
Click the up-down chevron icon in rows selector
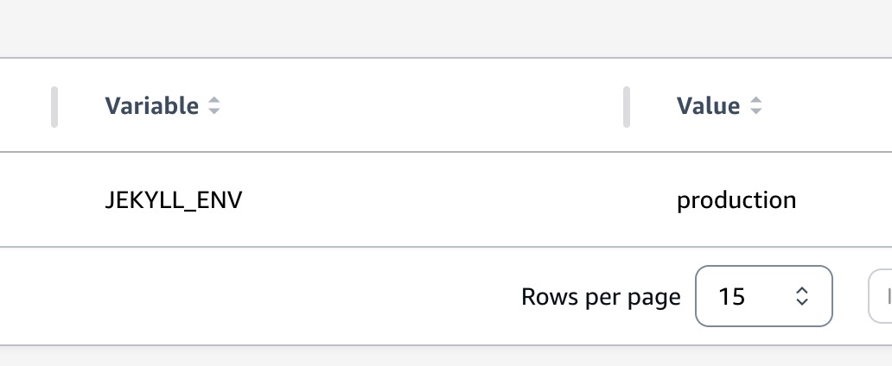802,296
